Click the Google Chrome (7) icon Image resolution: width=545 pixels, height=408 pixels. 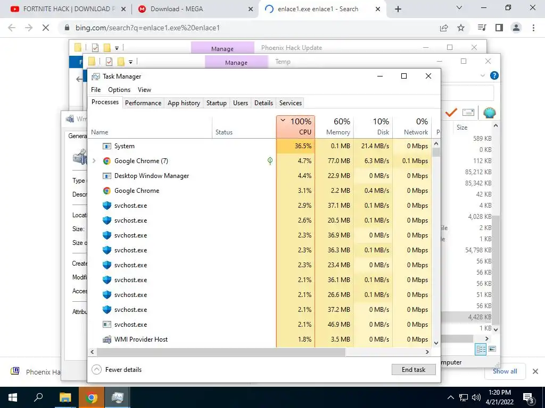click(x=106, y=161)
